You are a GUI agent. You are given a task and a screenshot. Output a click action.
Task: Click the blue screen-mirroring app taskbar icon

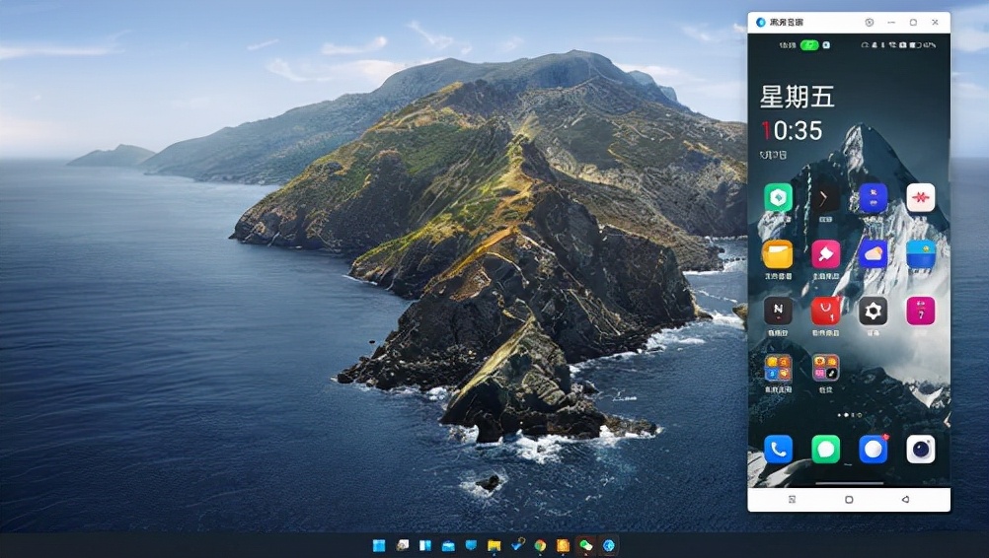tap(609, 545)
